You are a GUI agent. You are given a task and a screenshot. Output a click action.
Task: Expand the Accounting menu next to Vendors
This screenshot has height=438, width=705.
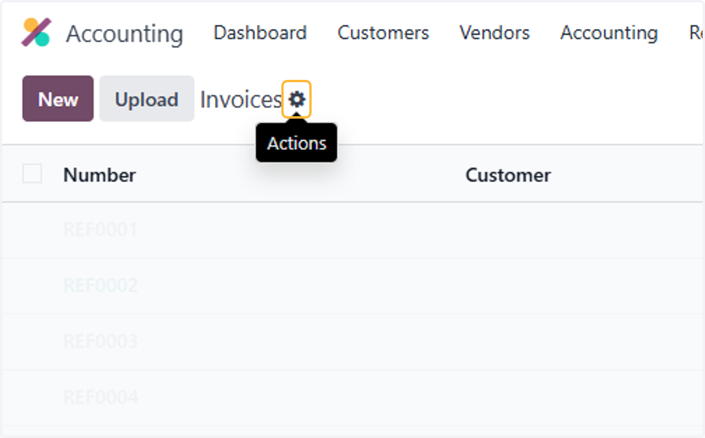tap(609, 32)
